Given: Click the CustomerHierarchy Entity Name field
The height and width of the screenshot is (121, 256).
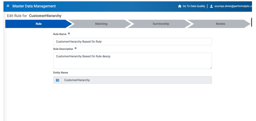Looking at the screenshot, I should 136,80.
